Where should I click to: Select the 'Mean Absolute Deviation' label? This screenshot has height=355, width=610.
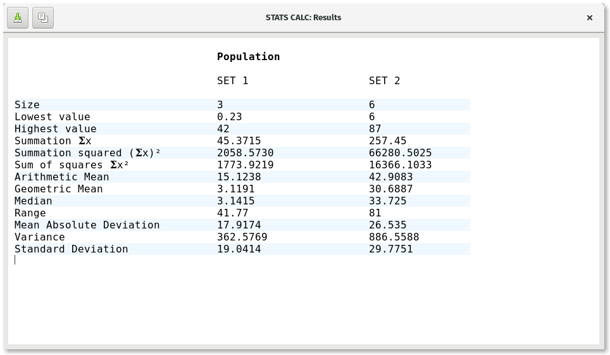87,225
